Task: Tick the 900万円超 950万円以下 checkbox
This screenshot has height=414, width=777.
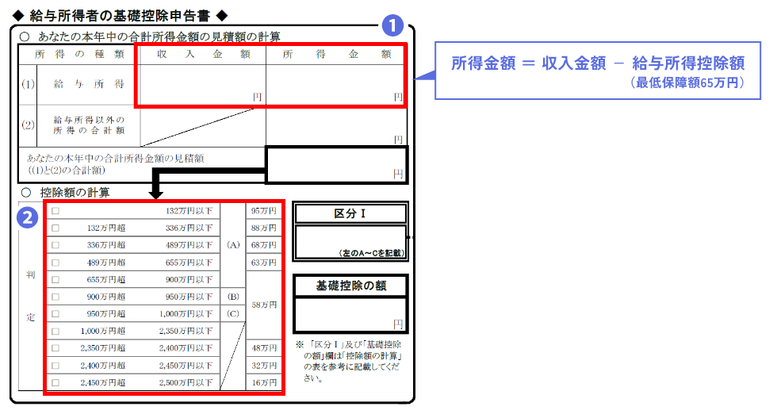Action: pos(55,297)
